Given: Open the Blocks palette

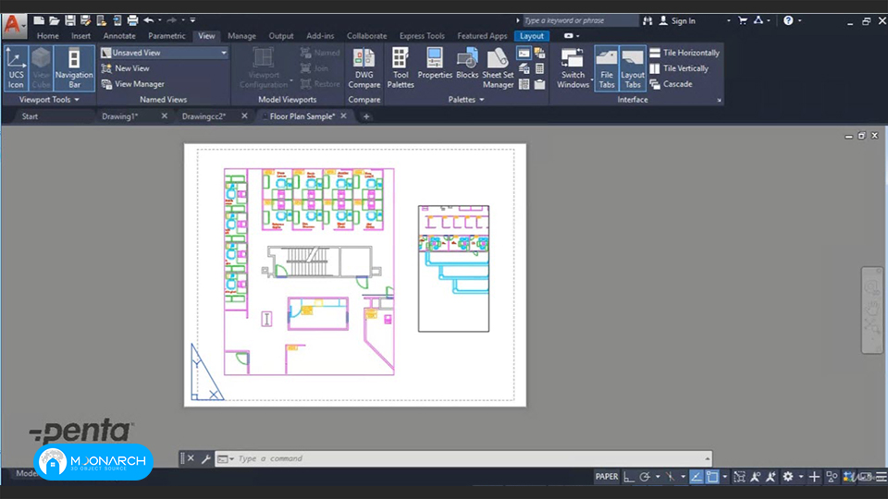Looking at the screenshot, I should pos(467,64).
